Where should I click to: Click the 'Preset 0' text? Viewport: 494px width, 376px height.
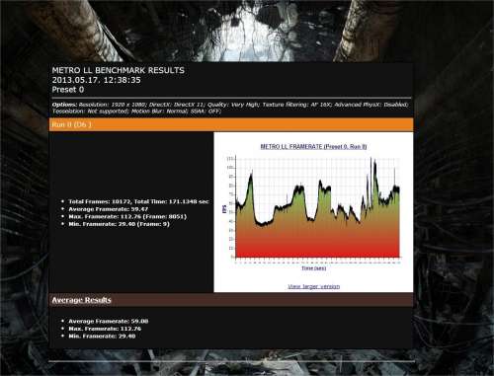(x=68, y=90)
